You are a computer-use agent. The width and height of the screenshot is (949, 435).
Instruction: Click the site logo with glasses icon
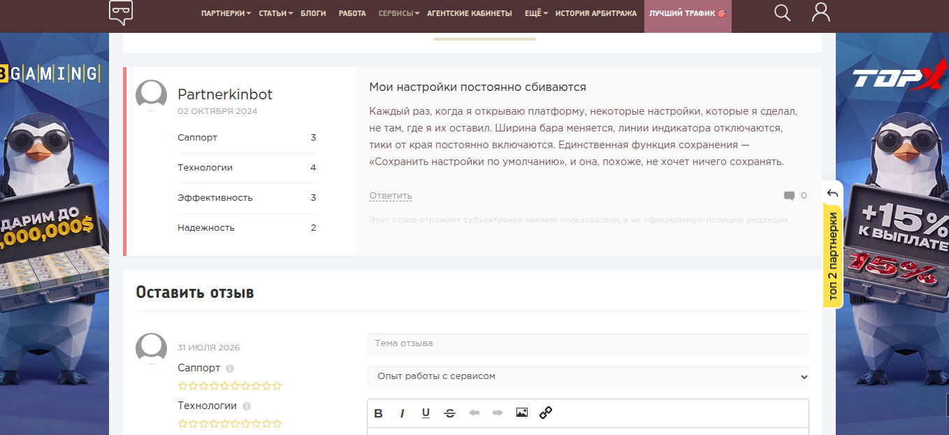(x=121, y=13)
